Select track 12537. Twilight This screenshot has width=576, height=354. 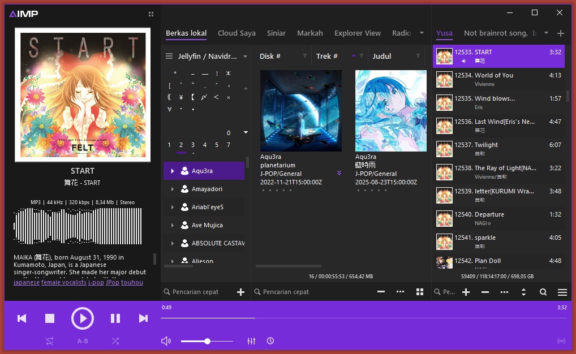[498, 149]
